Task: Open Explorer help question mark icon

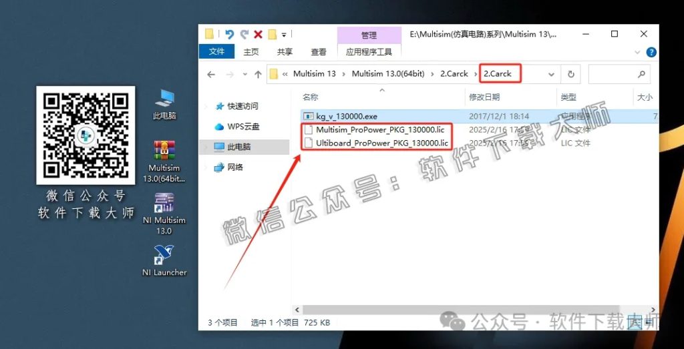Action: [x=651, y=52]
